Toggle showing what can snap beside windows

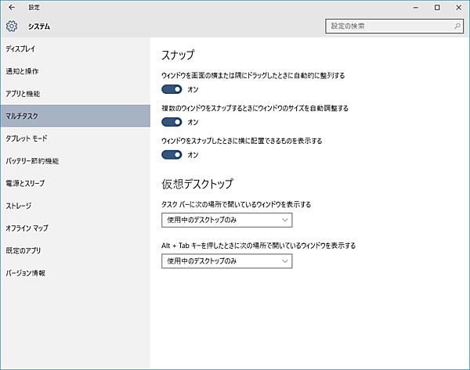172,155
